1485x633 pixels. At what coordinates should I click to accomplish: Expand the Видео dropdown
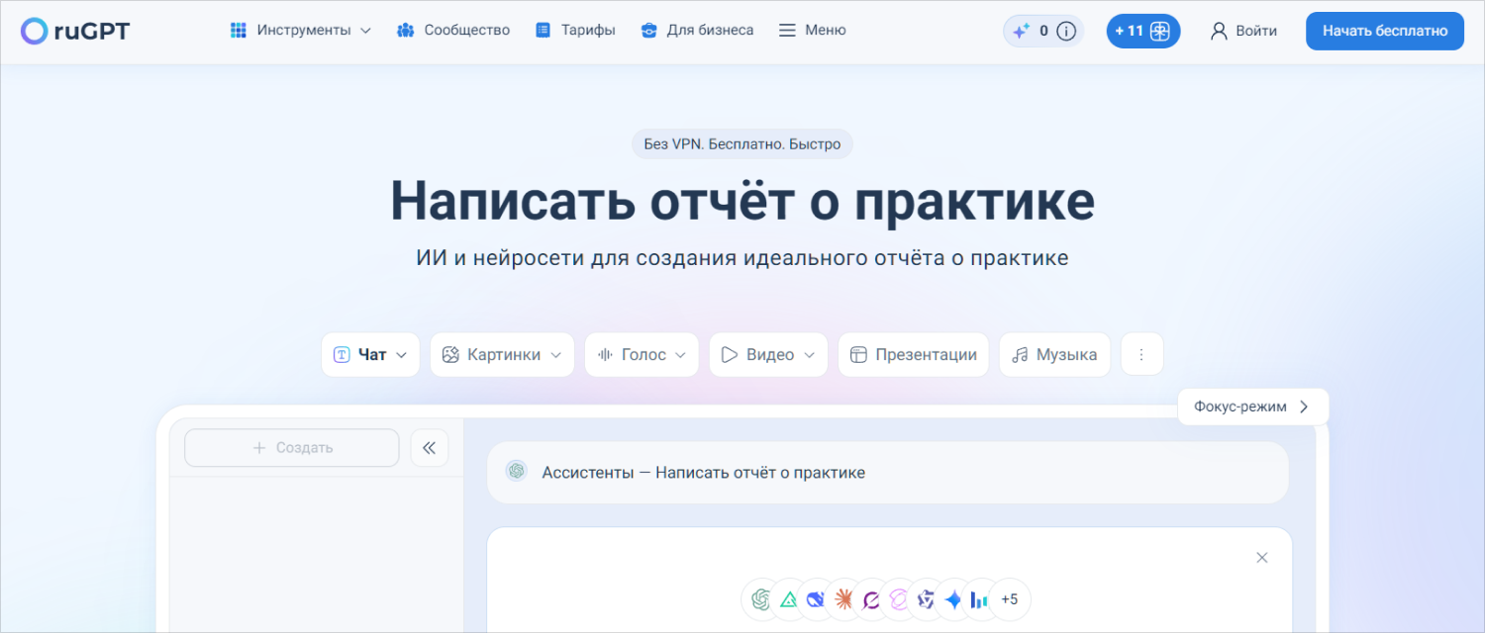click(768, 355)
